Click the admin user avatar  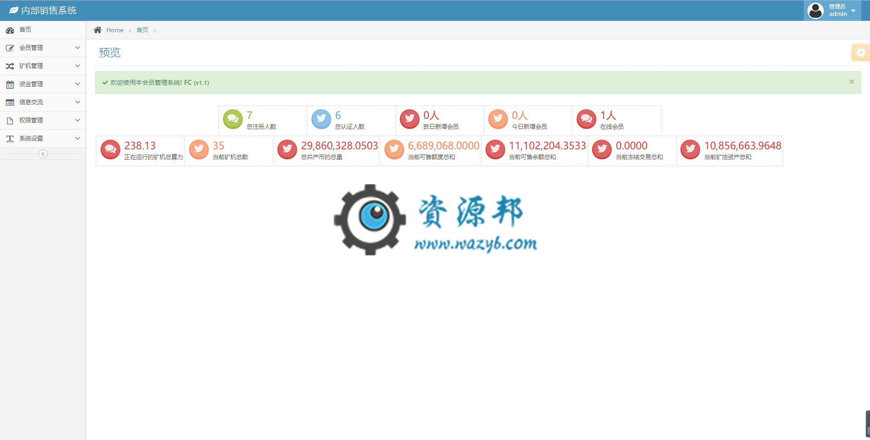816,10
